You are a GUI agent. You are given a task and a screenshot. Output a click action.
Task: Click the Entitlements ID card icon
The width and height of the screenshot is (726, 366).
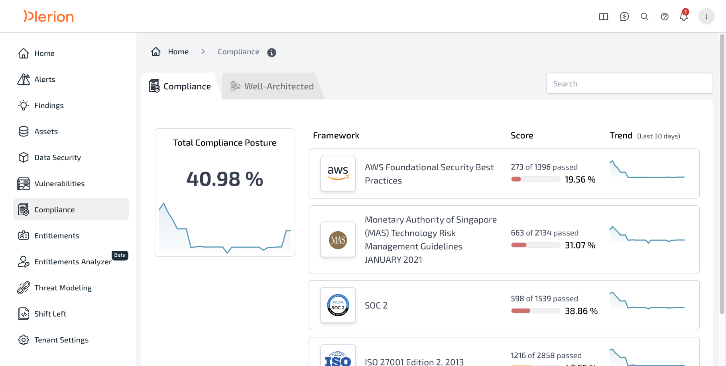click(x=24, y=236)
